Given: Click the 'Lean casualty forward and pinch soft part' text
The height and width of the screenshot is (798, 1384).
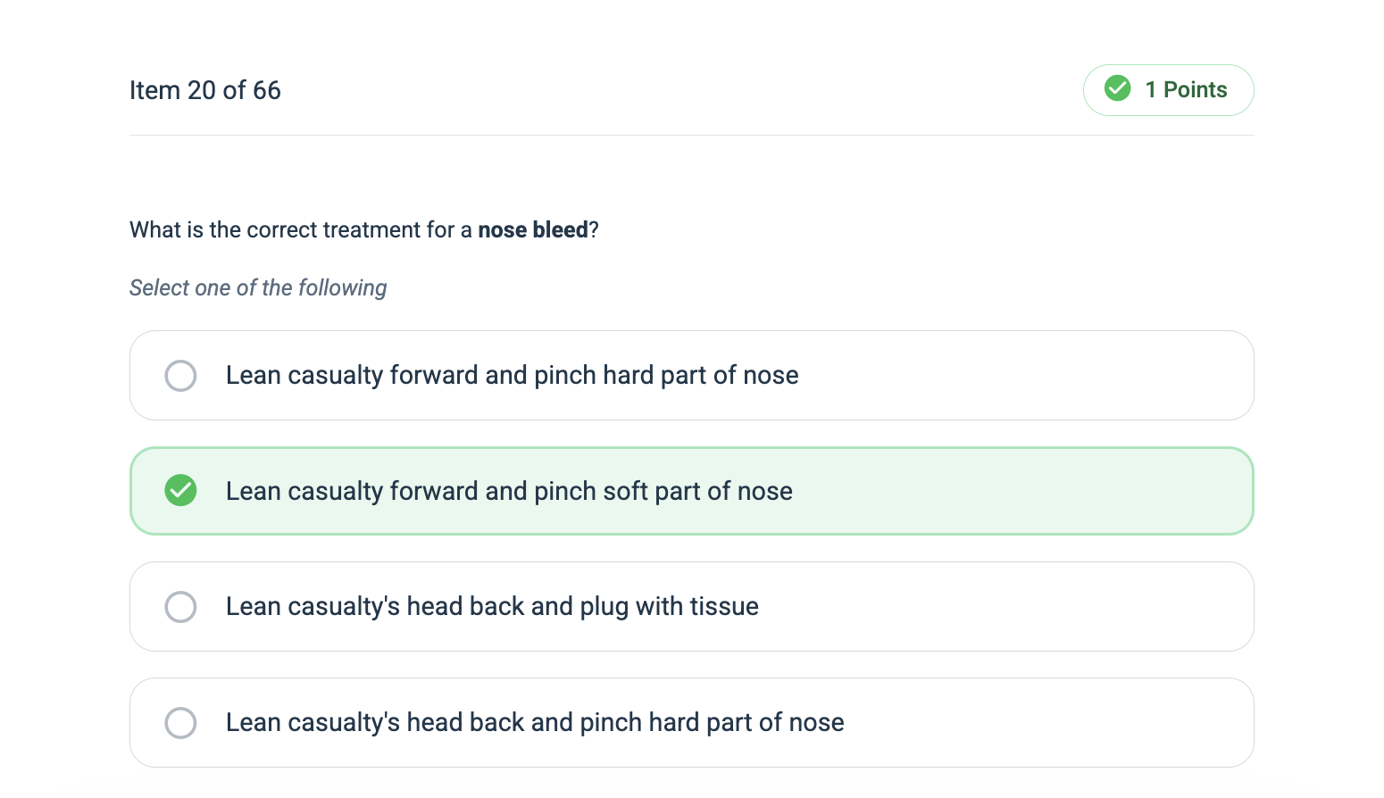Looking at the screenshot, I should point(509,491).
